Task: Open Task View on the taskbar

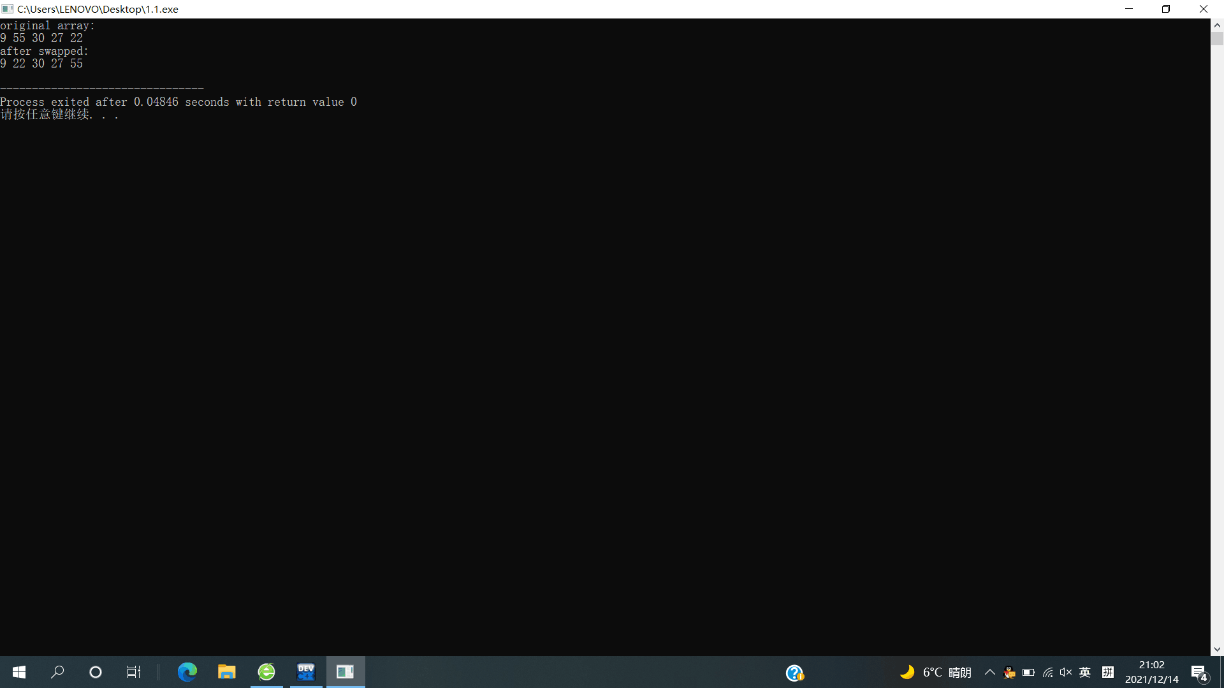Action: (133, 672)
